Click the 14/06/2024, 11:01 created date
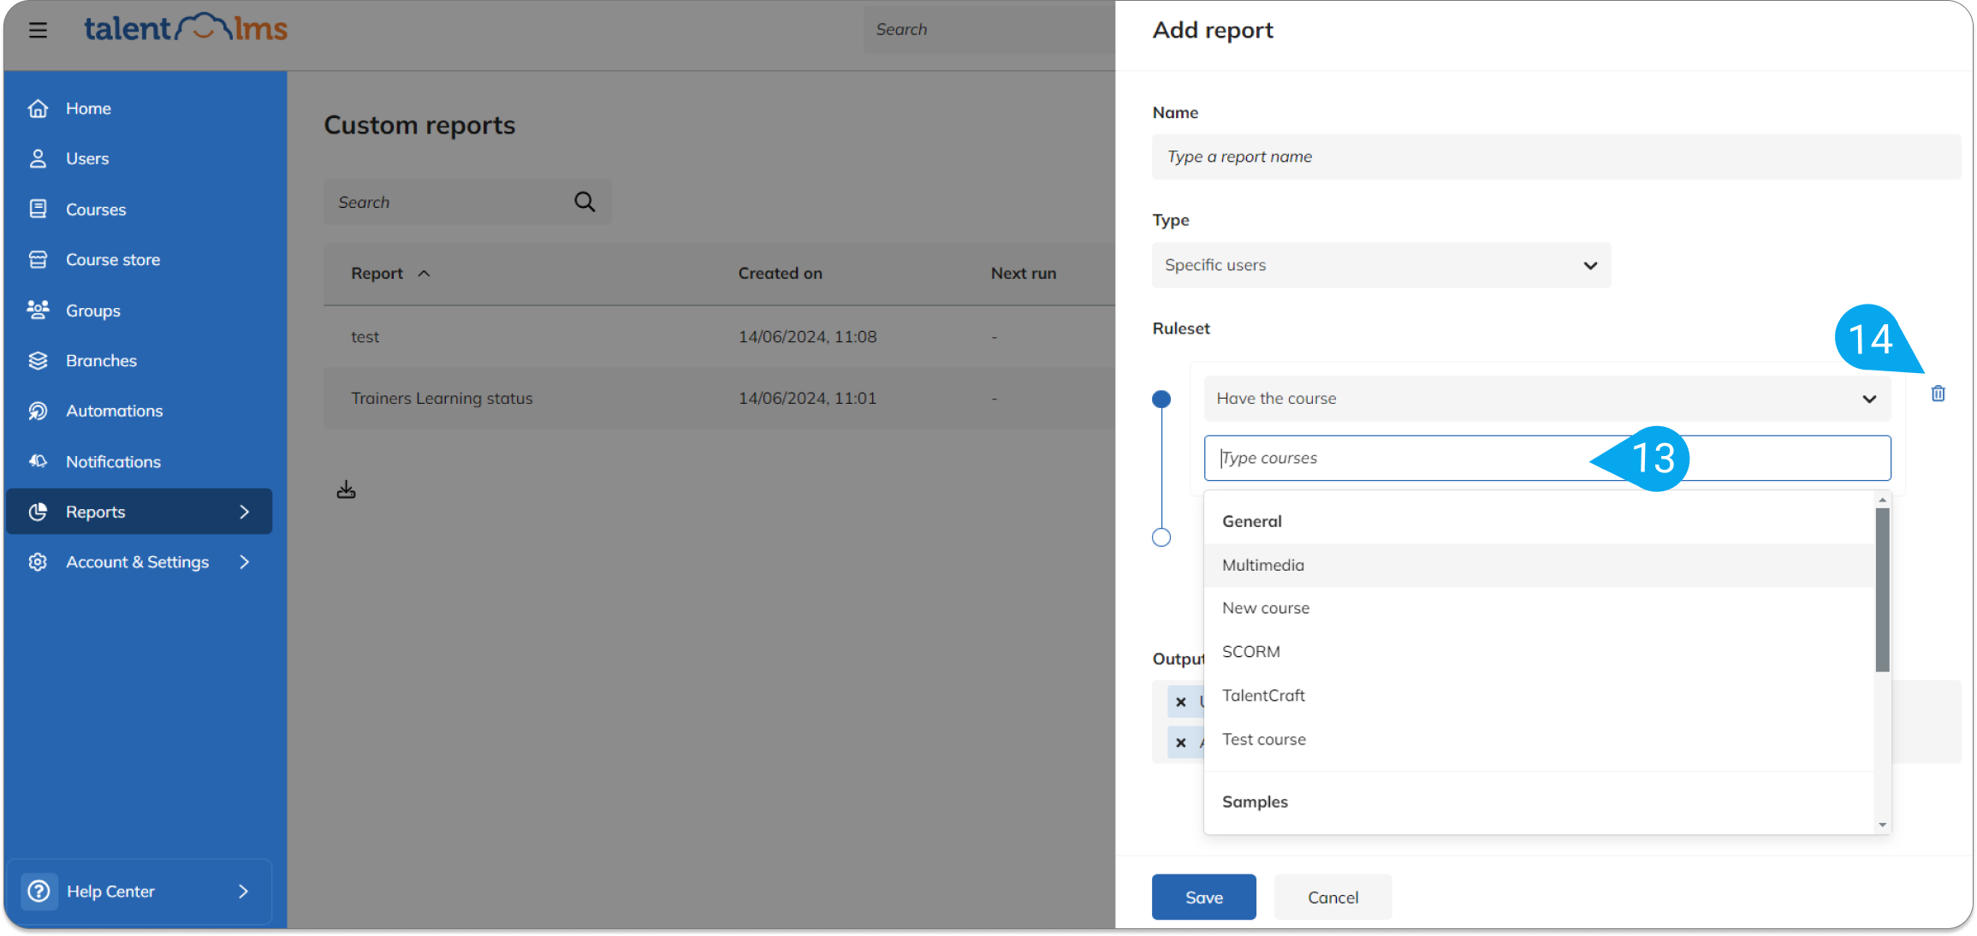 coord(807,399)
